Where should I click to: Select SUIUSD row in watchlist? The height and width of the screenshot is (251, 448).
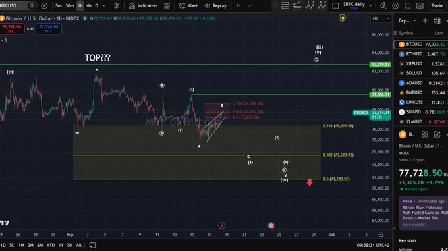click(421, 112)
